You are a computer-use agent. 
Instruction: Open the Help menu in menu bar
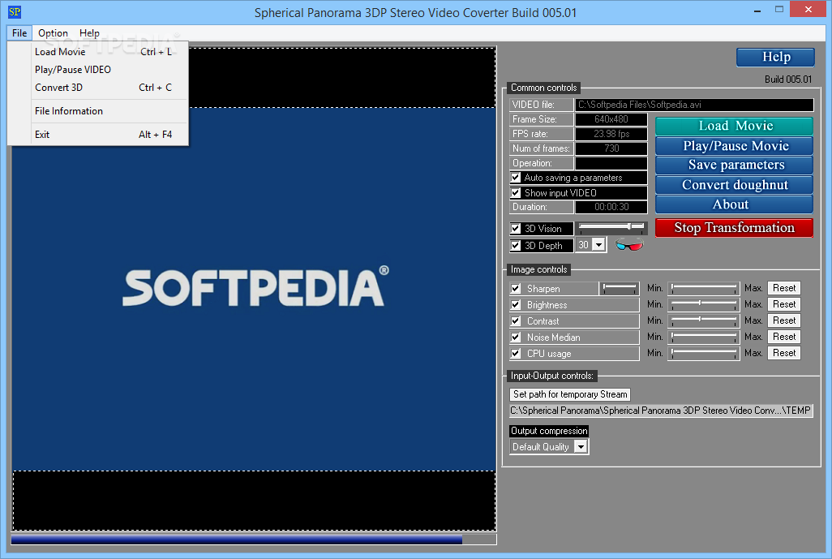(89, 33)
